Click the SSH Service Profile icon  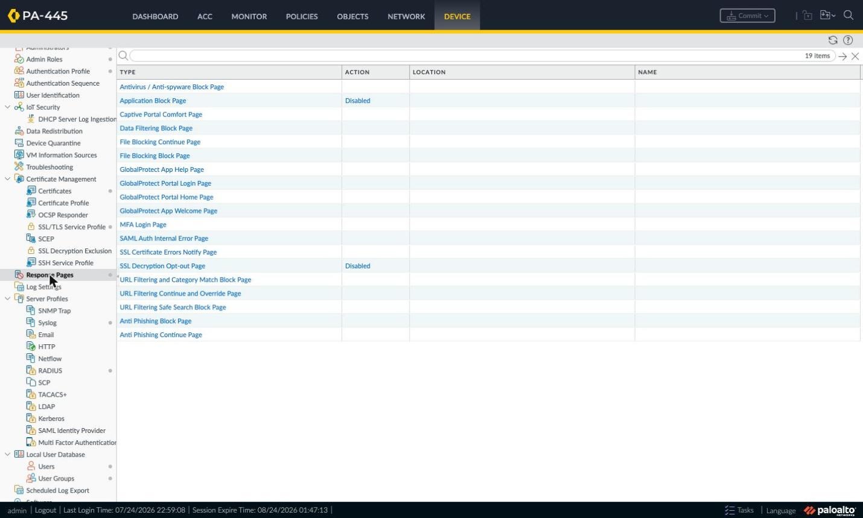(31, 263)
